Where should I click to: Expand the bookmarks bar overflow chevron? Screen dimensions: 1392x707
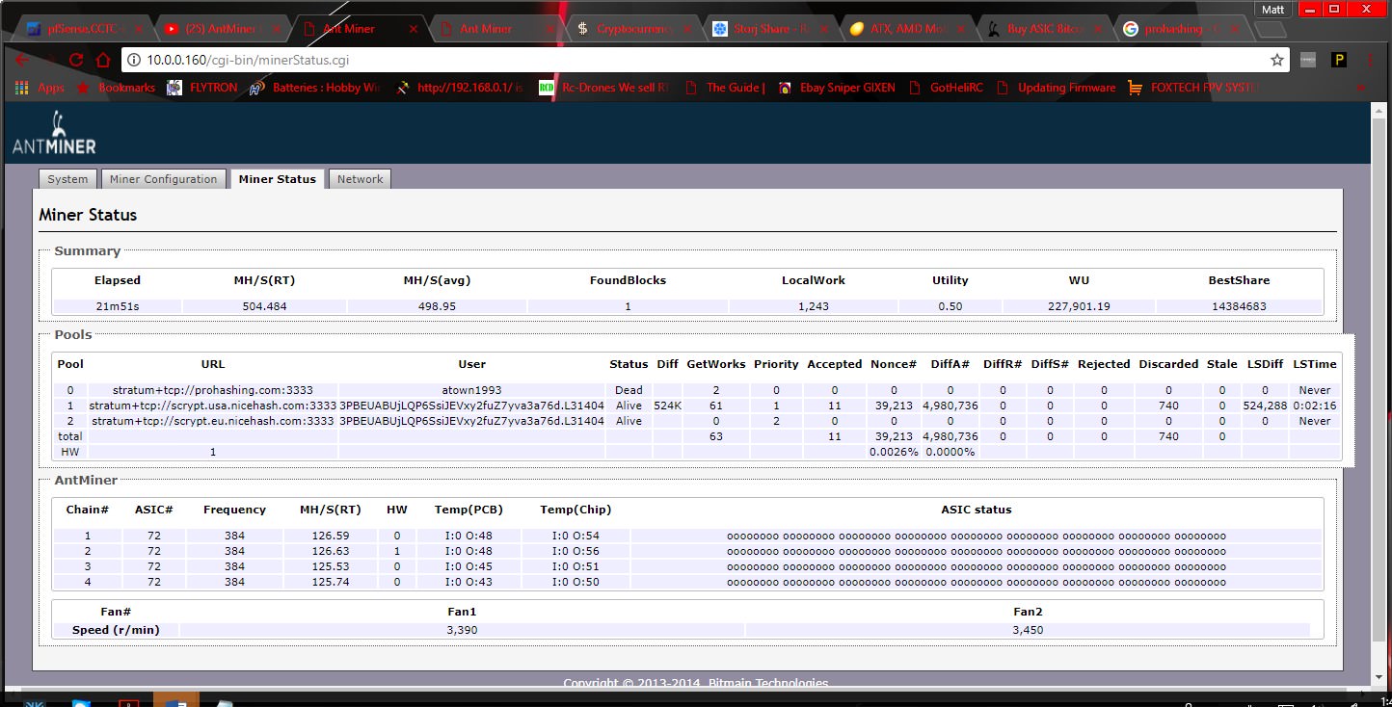pyautogui.click(x=1361, y=88)
